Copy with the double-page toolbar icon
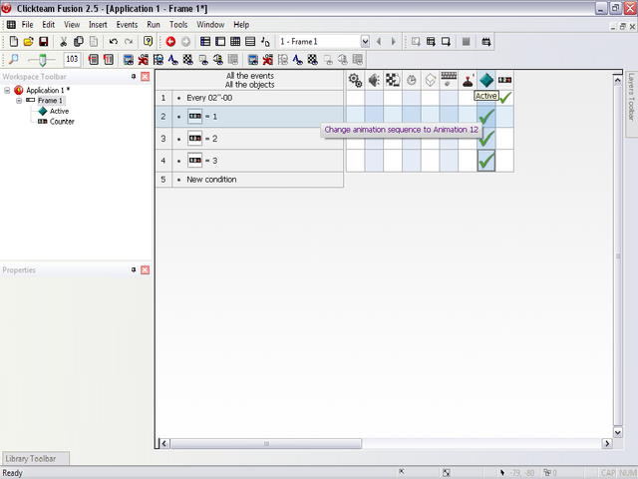Image resolution: width=638 pixels, height=479 pixels. tap(78, 42)
